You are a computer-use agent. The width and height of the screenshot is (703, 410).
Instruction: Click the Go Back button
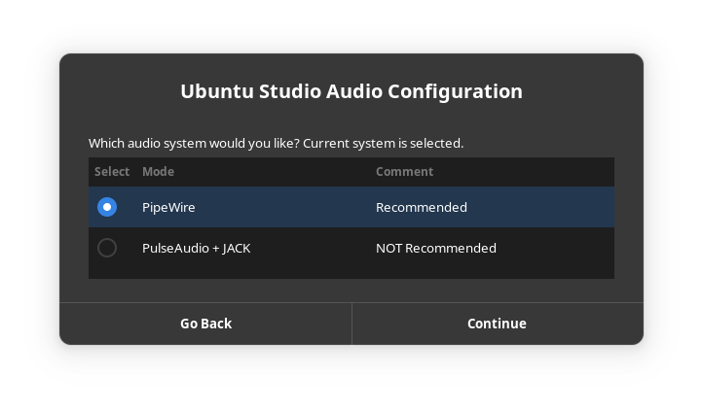[205, 324]
